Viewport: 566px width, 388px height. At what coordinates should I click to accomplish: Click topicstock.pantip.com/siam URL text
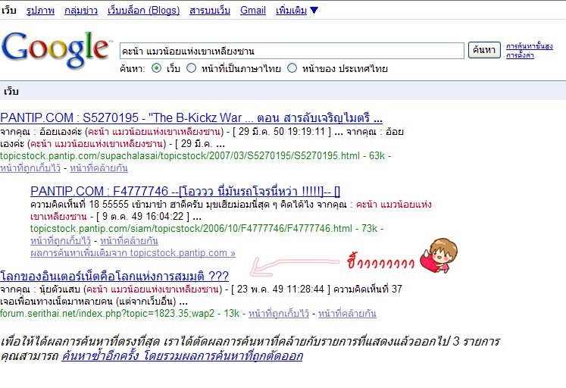(x=191, y=228)
